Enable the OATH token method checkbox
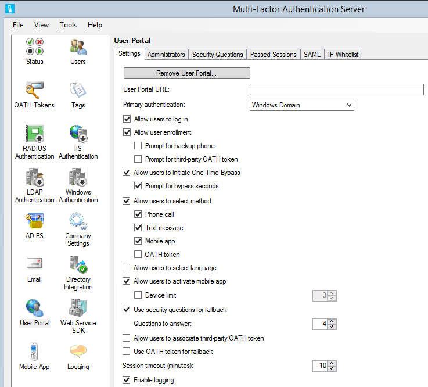This screenshot has width=428, height=387. [x=138, y=255]
